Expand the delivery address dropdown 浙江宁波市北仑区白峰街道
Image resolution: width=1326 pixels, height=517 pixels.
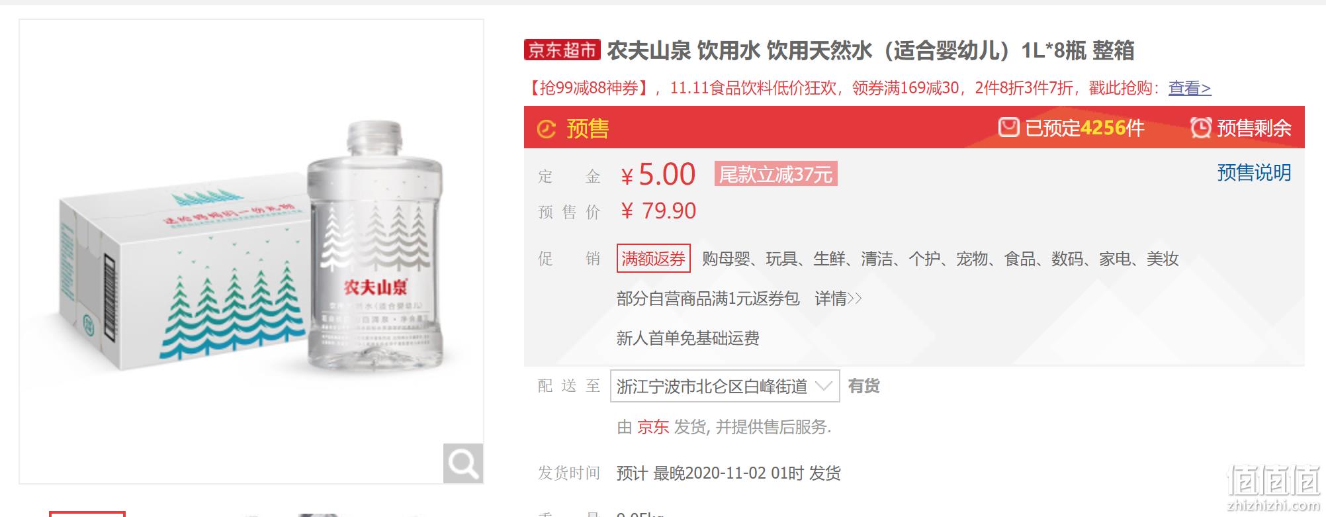pyautogui.click(x=725, y=386)
